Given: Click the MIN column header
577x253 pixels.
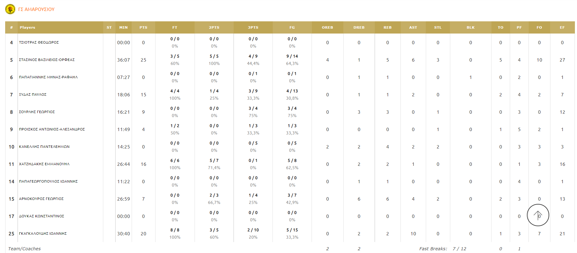Looking at the screenshot, I should [123, 27].
